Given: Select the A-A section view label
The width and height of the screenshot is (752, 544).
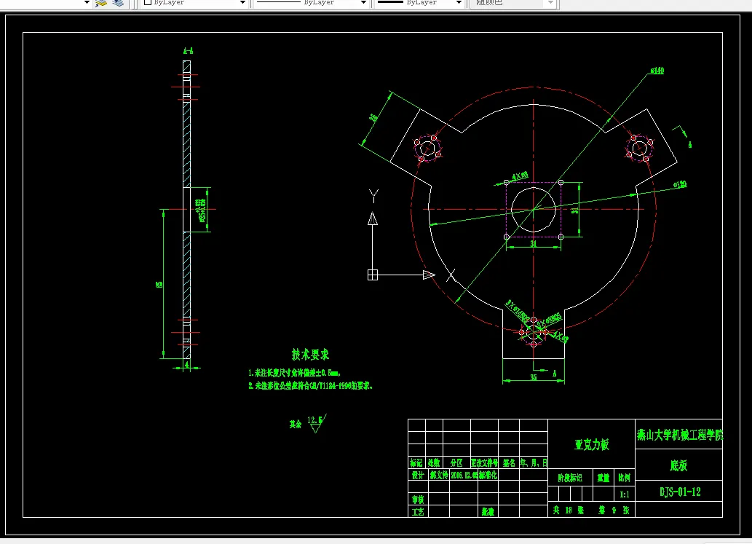Looking at the screenshot, I should pos(188,51).
